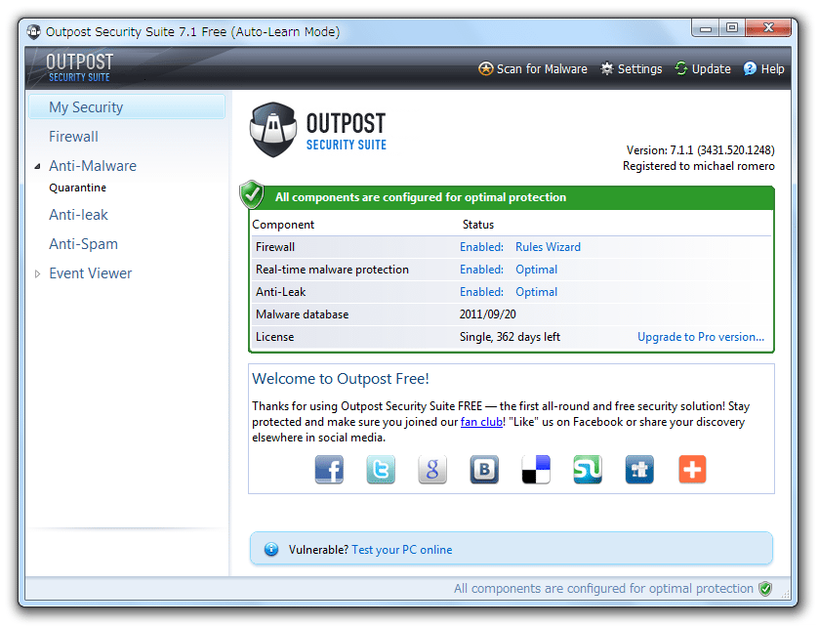
Task: Open the Firewall sidebar section
Action: pyautogui.click(x=73, y=137)
